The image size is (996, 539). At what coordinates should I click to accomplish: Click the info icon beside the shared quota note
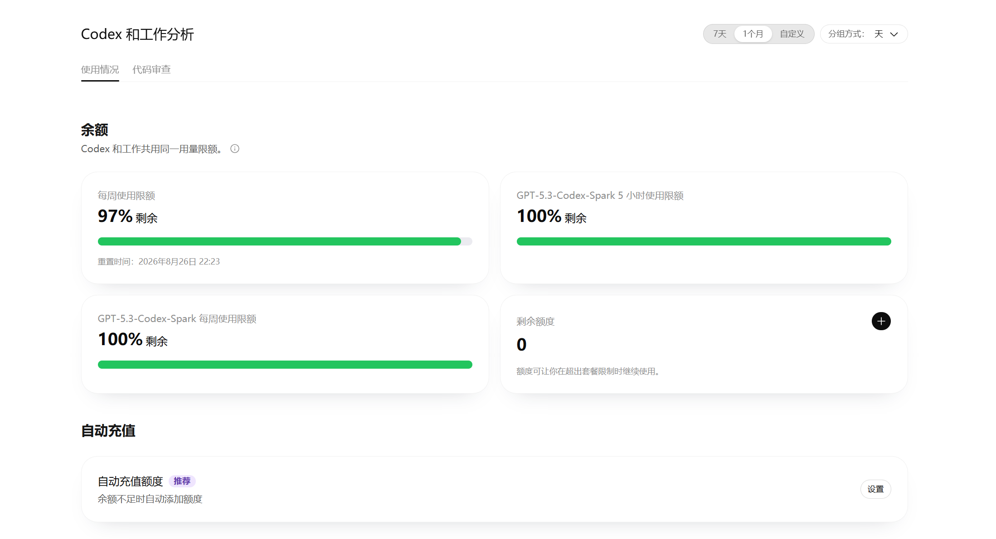pyautogui.click(x=235, y=149)
